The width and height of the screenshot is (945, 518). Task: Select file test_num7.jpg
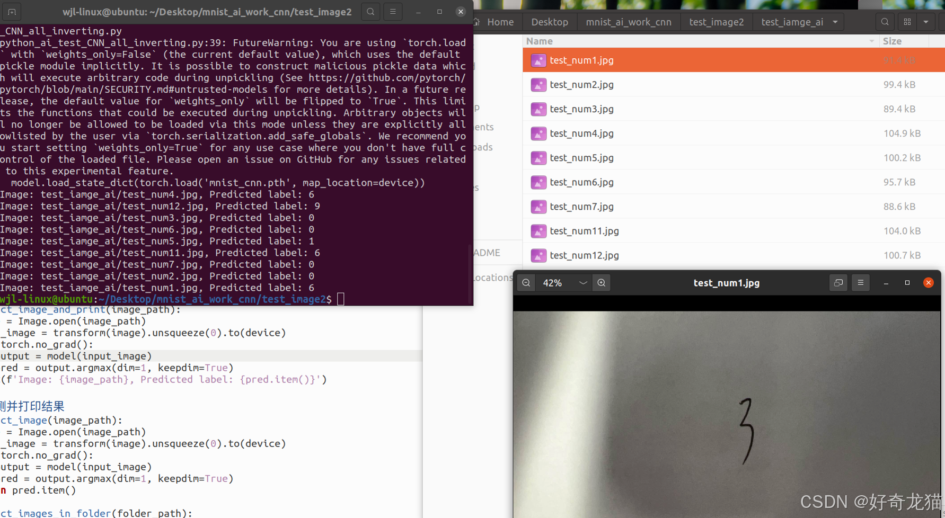click(734, 207)
